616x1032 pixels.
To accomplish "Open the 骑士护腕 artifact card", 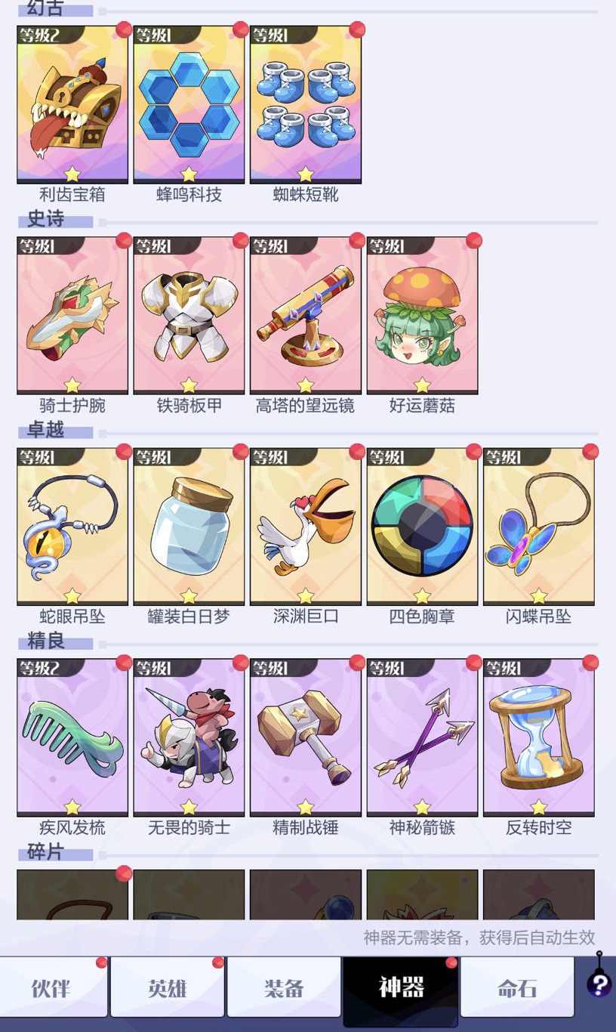I will pyautogui.click(x=72, y=315).
